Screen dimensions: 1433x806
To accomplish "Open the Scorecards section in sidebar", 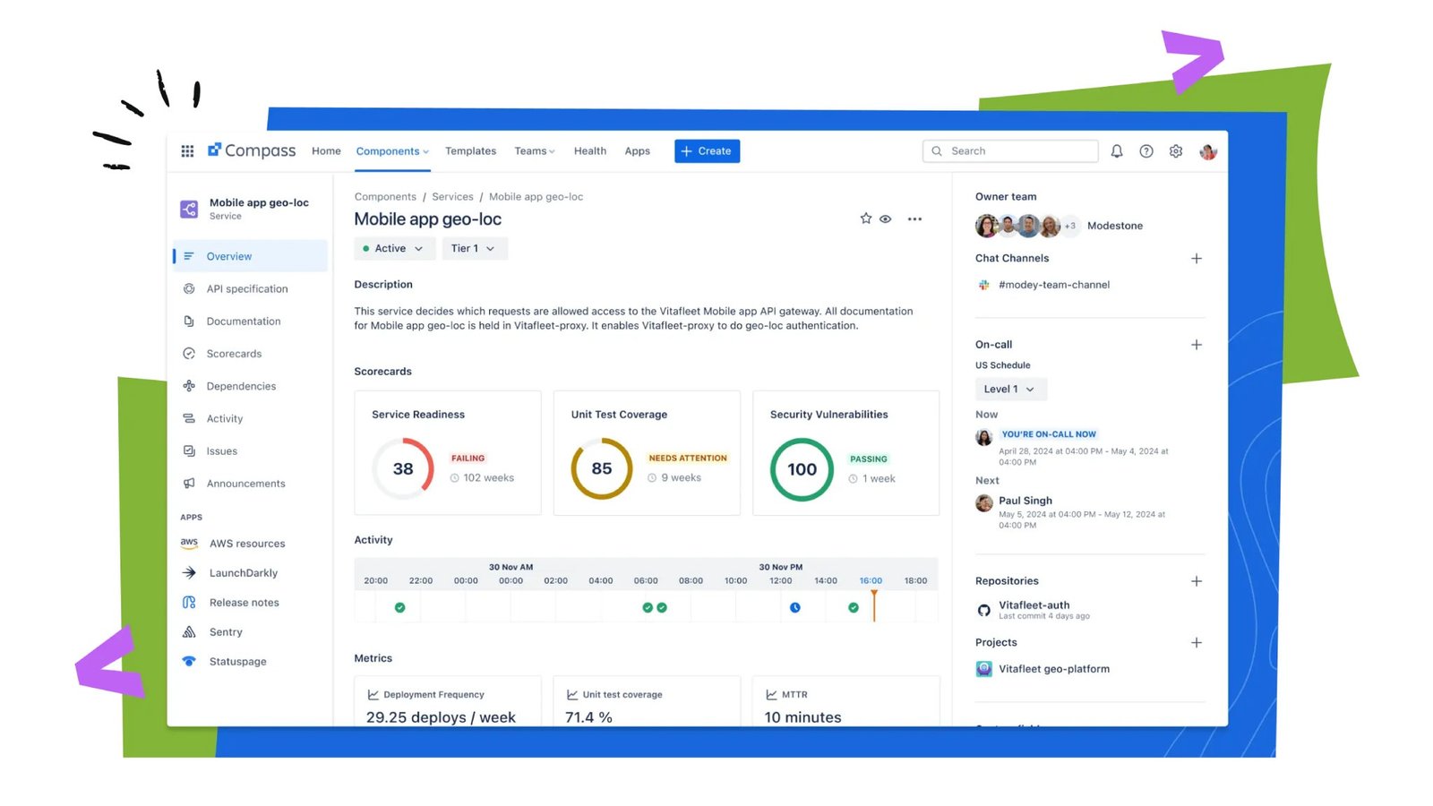I will [x=234, y=353].
